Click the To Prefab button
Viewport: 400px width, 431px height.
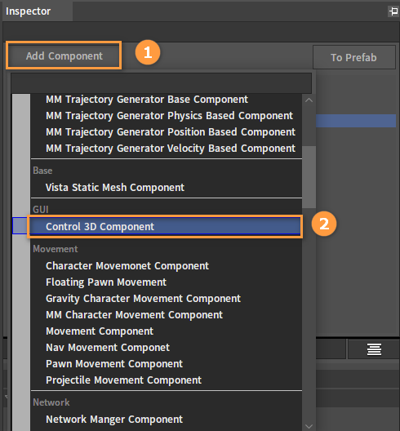click(353, 57)
